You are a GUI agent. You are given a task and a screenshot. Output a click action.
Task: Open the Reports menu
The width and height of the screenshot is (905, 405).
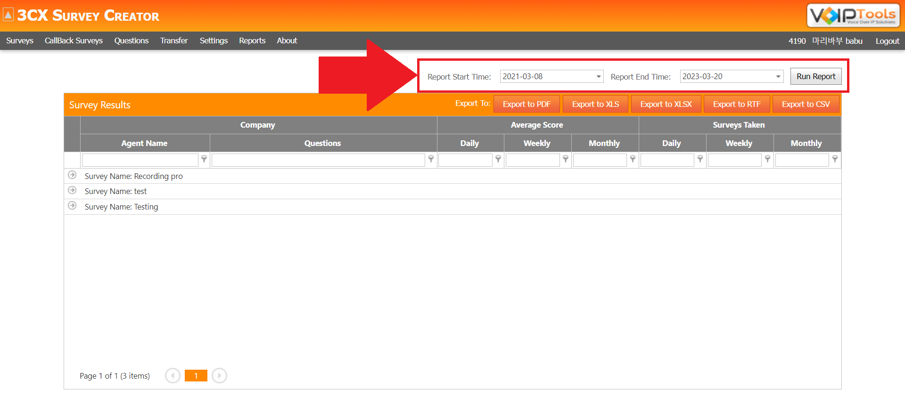[252, 40]
